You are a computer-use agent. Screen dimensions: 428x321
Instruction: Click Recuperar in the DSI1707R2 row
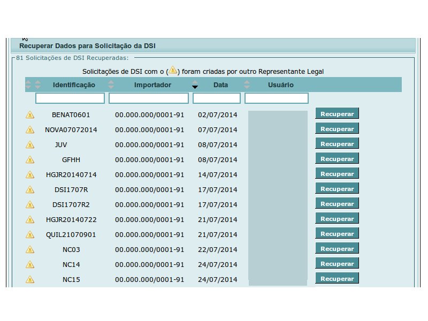[337, 204]
